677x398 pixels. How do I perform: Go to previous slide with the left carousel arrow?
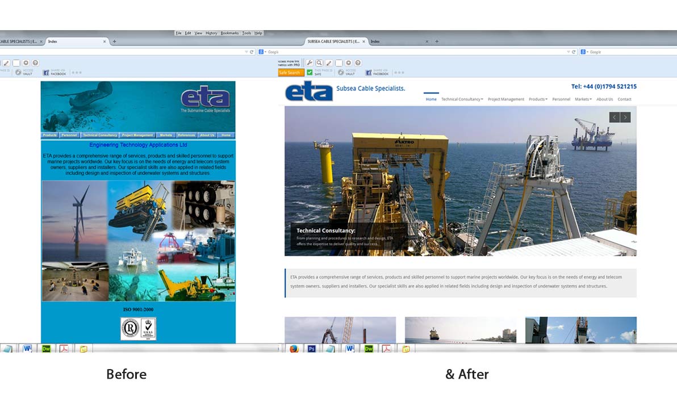click(x=615, y=118)
